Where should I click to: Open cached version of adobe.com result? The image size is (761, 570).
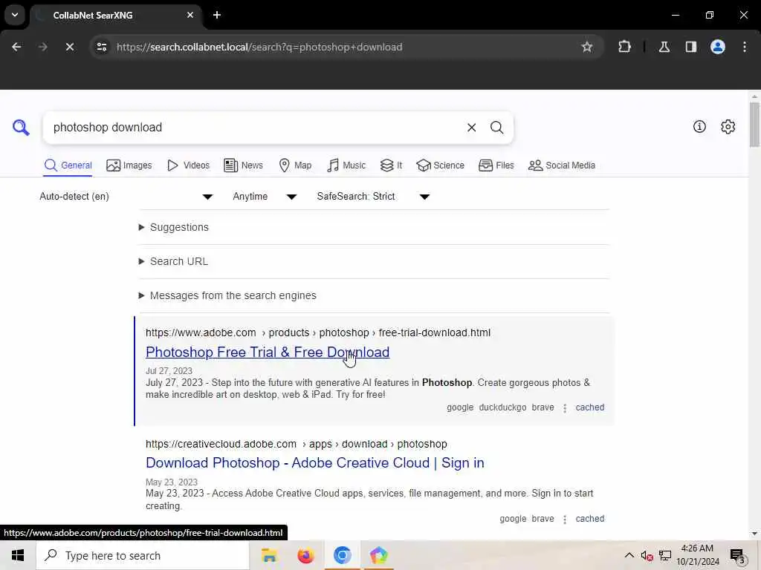(589, 407)
